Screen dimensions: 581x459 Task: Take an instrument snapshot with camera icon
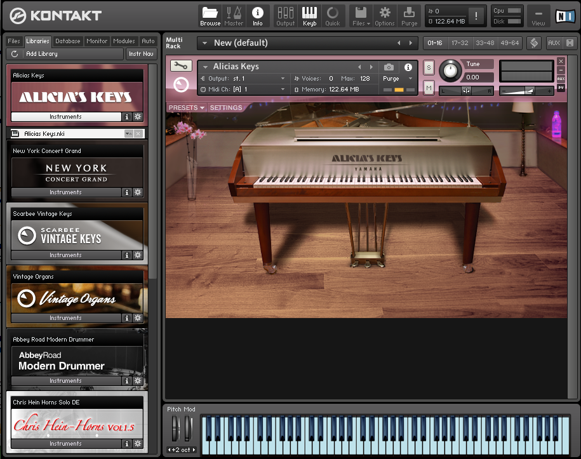tap(389, 67)
